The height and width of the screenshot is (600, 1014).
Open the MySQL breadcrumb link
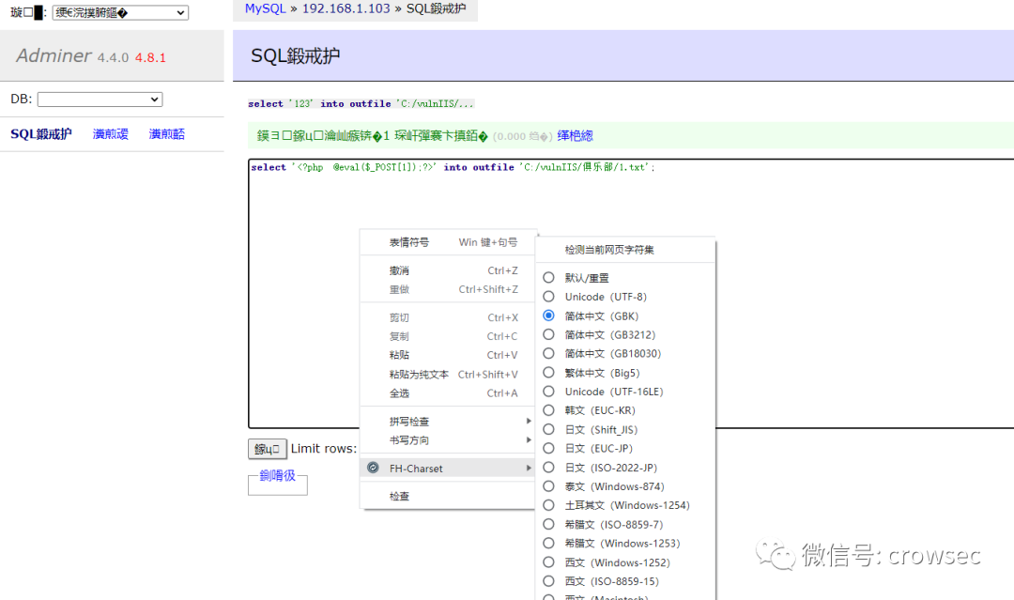tap(265, 8)
